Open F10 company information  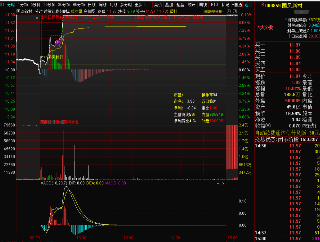click(x=214, y=5)
